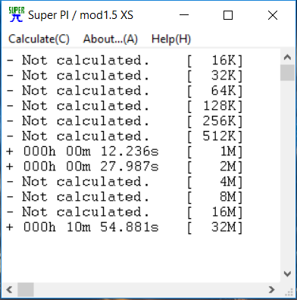
Task: Click the 512K not calculated line
Action: [124, 136]
